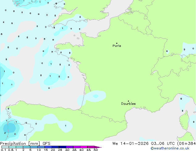Click the '0.1' legend scale label
Screen dimensions: 196x151
click(3, 150)
